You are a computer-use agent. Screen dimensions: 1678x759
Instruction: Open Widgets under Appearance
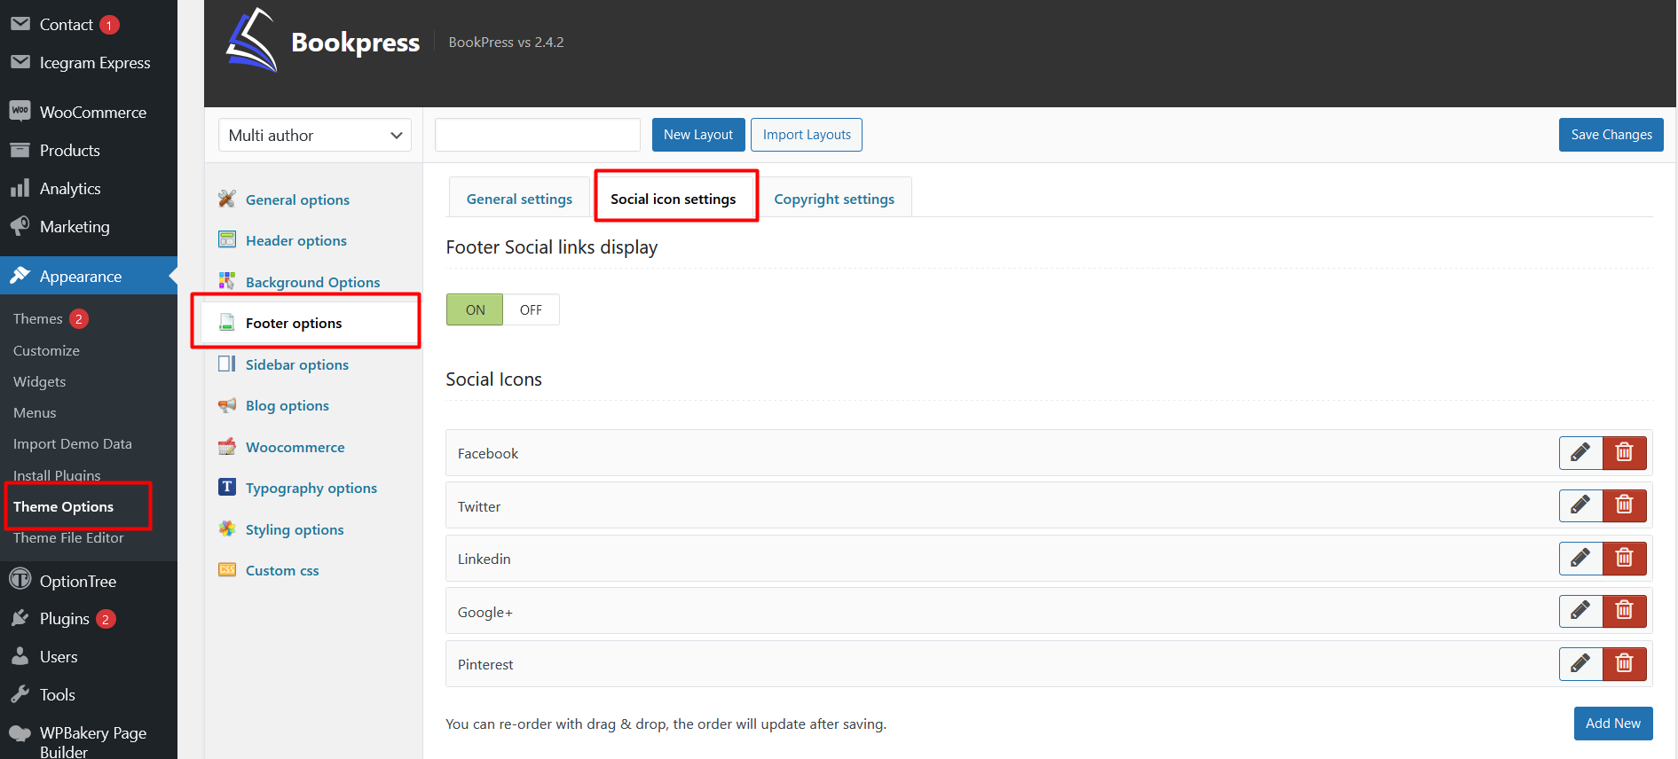[39, 381]
